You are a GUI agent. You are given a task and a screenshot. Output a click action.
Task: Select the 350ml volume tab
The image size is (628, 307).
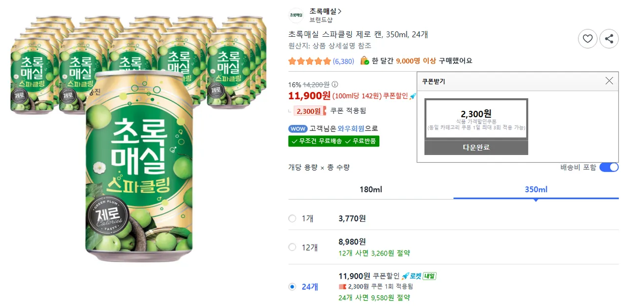(x=536, y=189)
